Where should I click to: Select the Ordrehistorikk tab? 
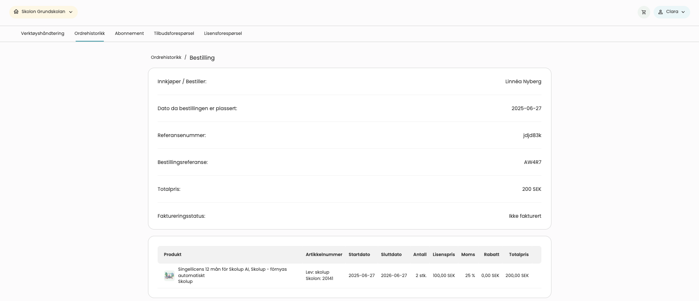[90, 34]
